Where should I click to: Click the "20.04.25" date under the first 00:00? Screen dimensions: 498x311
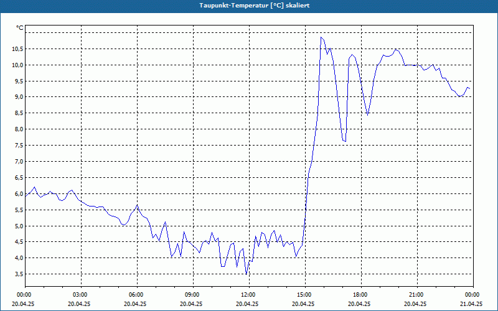(x=23, y=304)
